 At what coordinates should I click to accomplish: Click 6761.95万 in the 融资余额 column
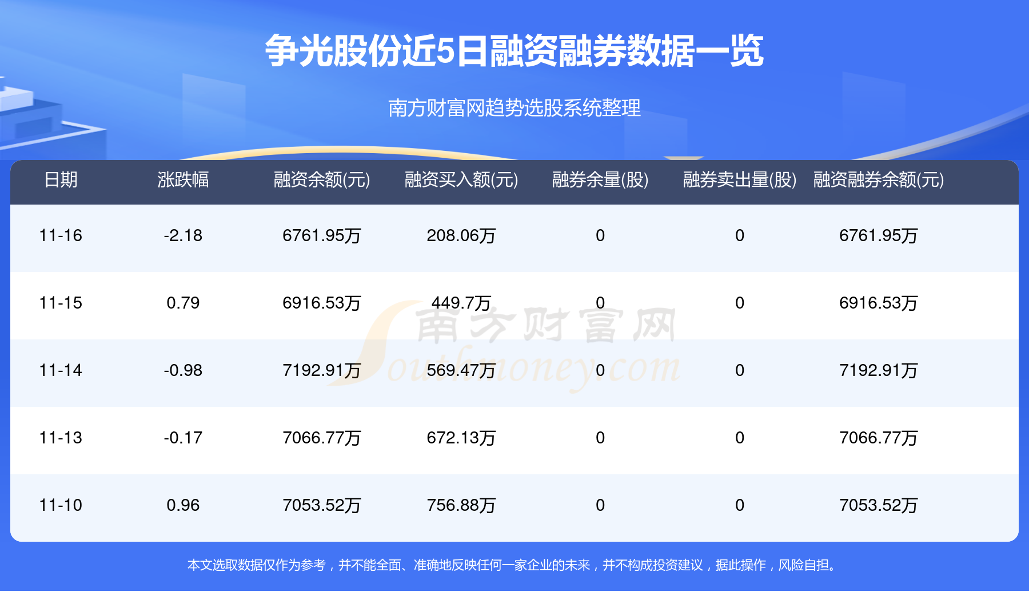point(322,235)
